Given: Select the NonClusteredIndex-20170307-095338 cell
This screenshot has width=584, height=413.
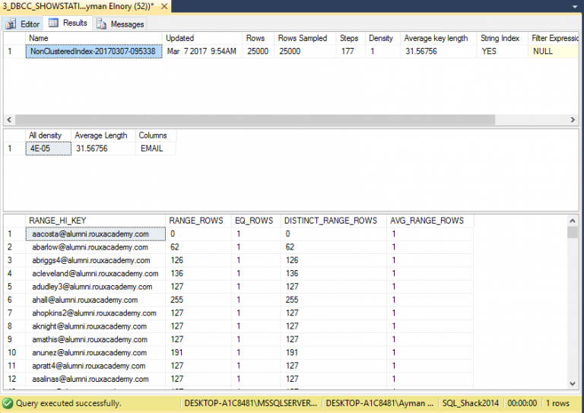Looking at the screenshot, I should (x=94, y=52).
